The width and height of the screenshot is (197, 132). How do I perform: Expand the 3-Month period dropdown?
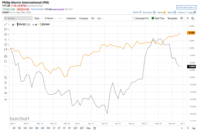coord(50,18)
